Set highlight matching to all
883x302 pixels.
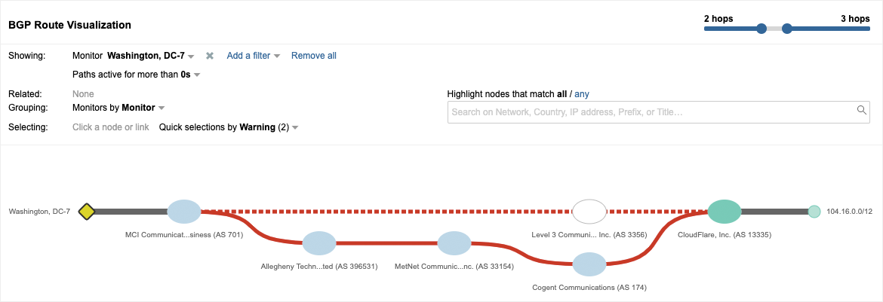(561, 94)
